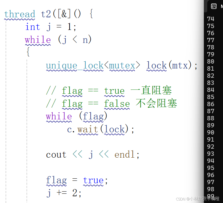Click 'mutex' template argument
The image size is (223, 203).
(122, 65)
